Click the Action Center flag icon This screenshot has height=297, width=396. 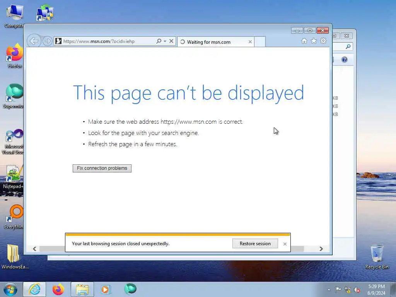point(338,290)
